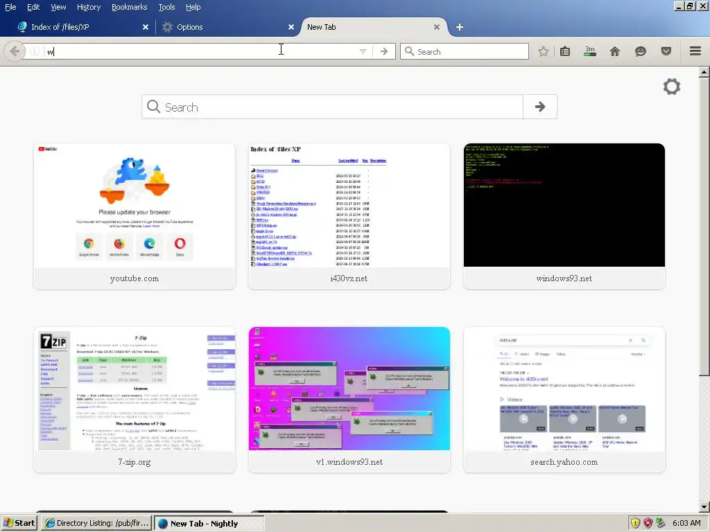Image resolution: width=710 pixels, height=532 pixels.
Task: Close the Index of /files/XP tab
Action: tap(146, 27)
